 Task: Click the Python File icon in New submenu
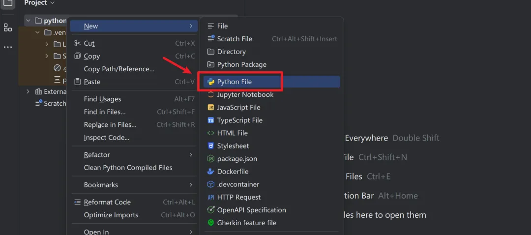pyautogui.click(x=211, y=82)
